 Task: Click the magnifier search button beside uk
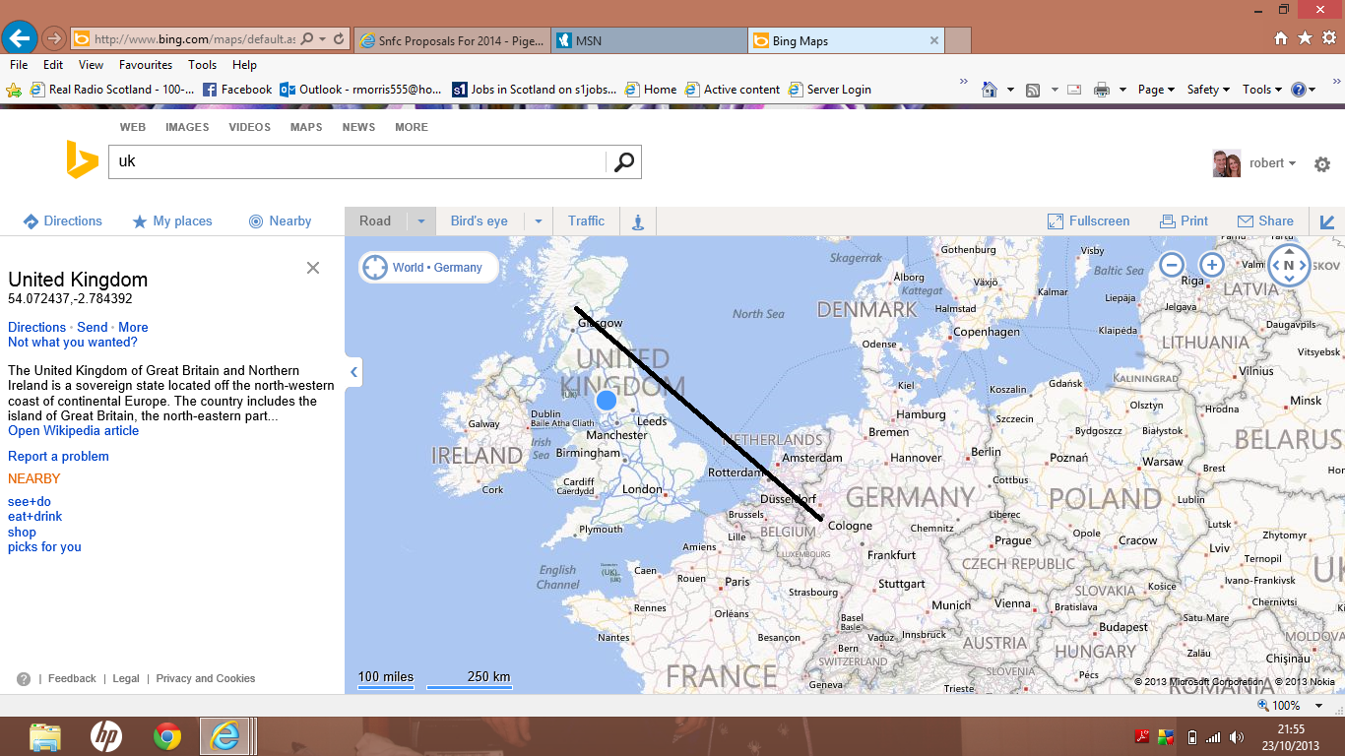(624, 162)
